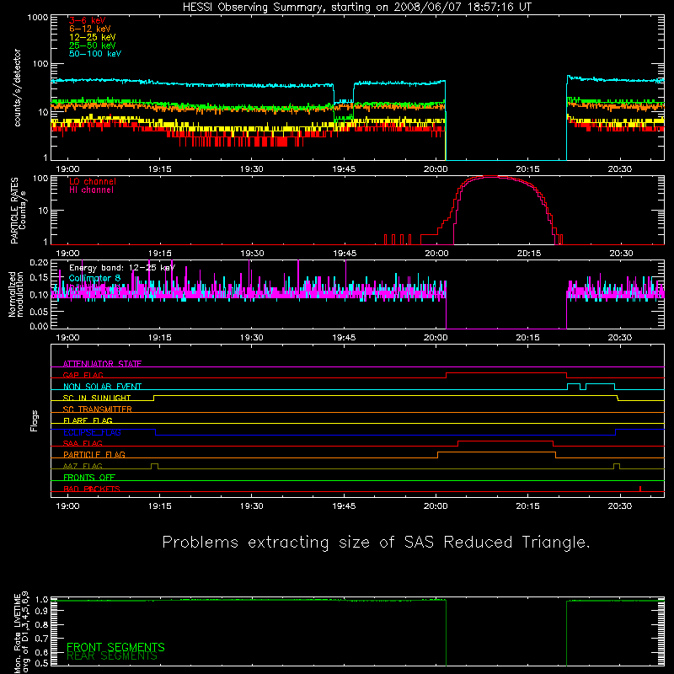Select the 25-50 keV legend label
This screenshot has height=674, width=674.
pos(93,45)
